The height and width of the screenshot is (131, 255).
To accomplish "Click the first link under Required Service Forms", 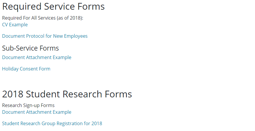I will point(15,25).
